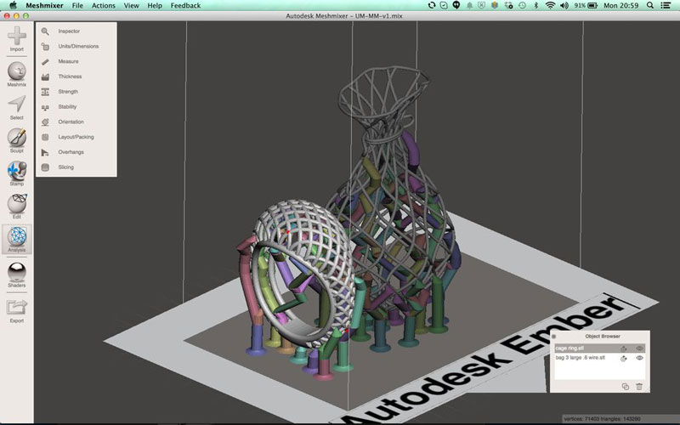Click the volume speaker icon
This screenshot has height=425, width=680.
coord(564,5)
